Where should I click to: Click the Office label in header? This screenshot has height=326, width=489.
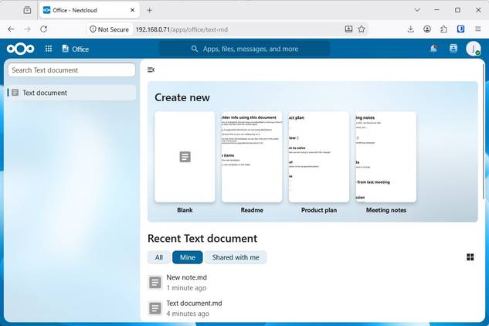pos(80,49)
